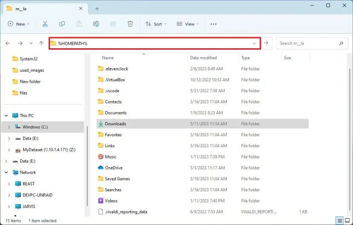Switch to large thumbnails view icon
Screen dimensions: 353x225
pyautogui.click(x=347, y=220)
